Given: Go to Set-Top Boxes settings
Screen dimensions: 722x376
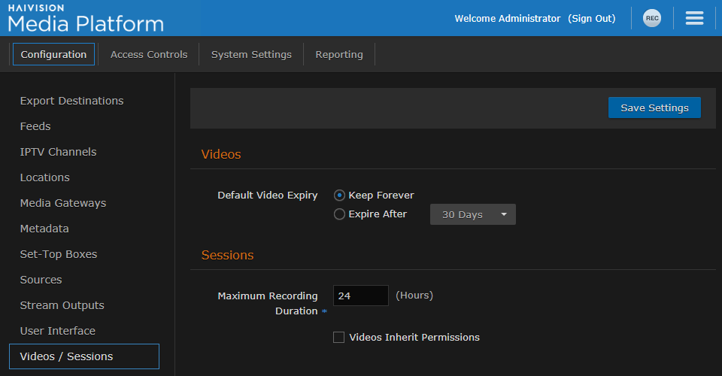Looking at the screenshot, I should tap(59, 254).
